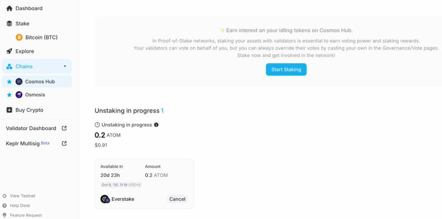Click the Stake layers icon

[x=9, y=24]
